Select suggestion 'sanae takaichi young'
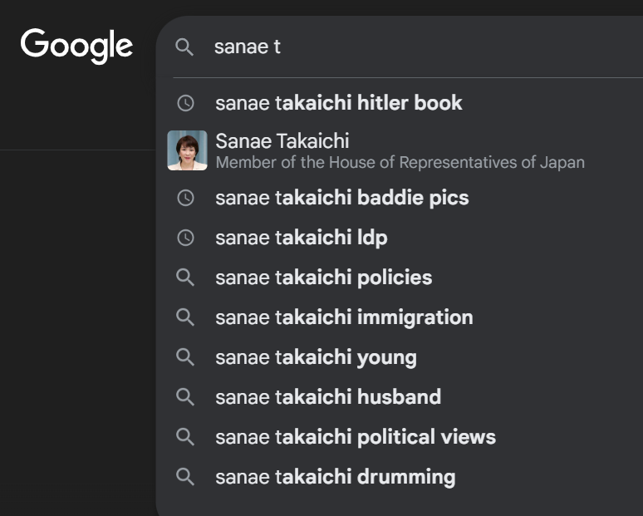Image resolution: width=643 pixels, height=516 pixels. (x=317, y=357)
